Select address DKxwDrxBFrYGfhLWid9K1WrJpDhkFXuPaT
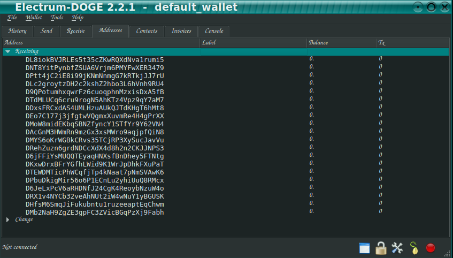Image resolution: width=453 pixels, height=258 pixels. [x=95, y=164]
